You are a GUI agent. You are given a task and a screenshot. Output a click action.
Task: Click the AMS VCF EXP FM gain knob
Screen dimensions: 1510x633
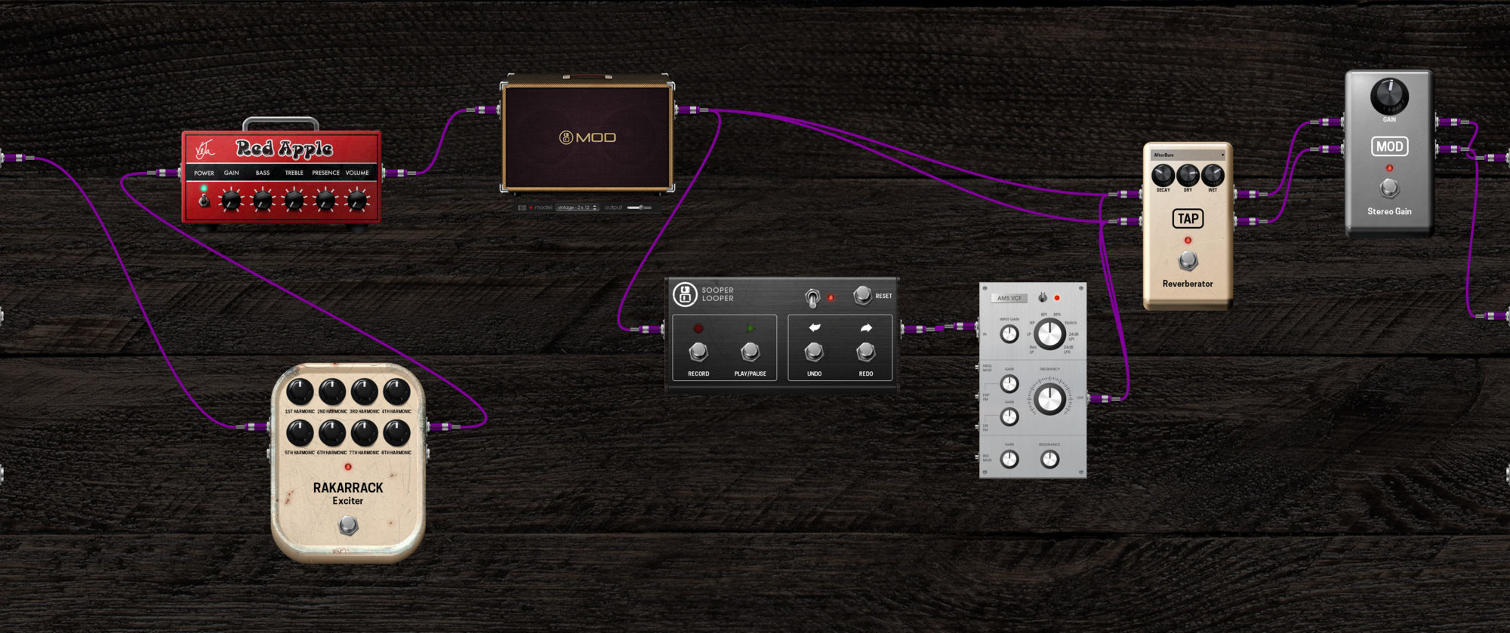pyautogui.click(x=1009, y=383)
